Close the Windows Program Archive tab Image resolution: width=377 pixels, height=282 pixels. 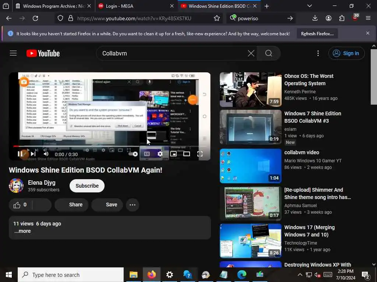(89, 6)
